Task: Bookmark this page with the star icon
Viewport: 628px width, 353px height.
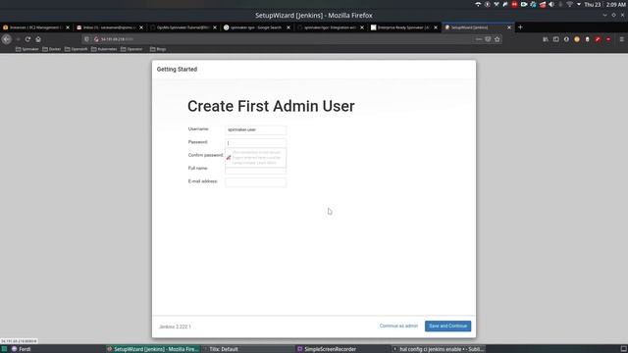Action: (x=497, y=39)
